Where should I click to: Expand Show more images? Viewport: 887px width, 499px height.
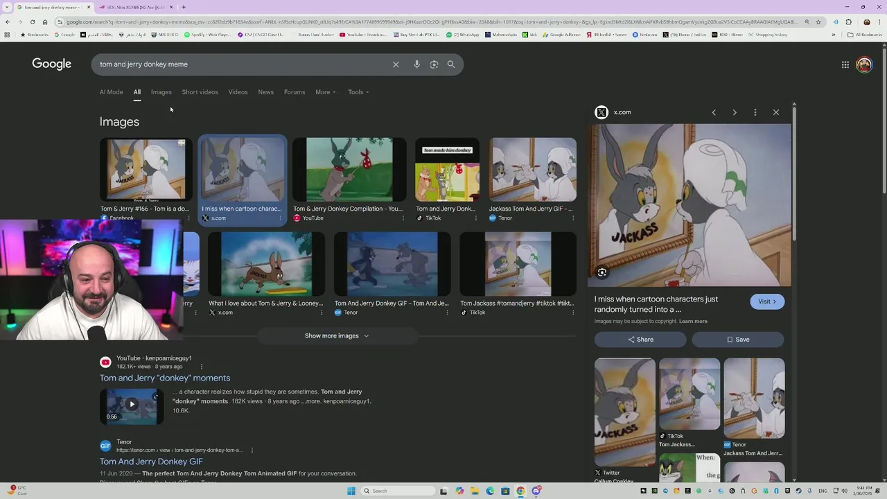(x=337, y=336)
